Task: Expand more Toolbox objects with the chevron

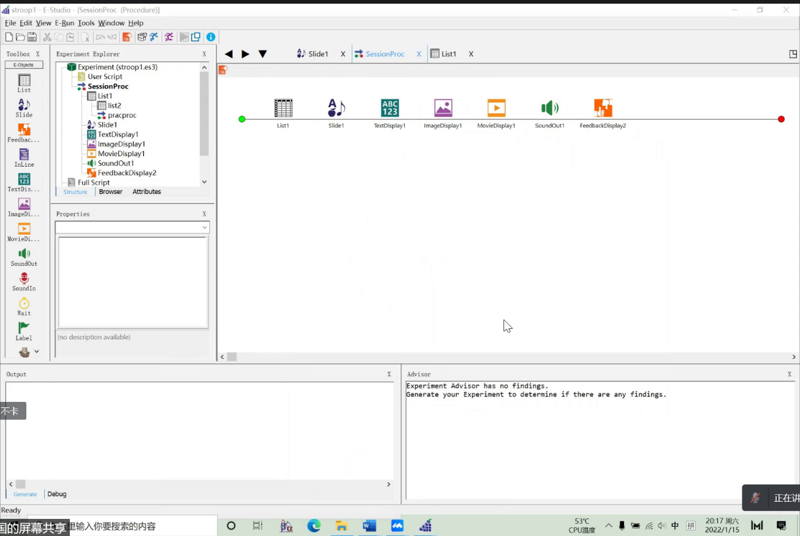Action: pyautogui.click(x=37, y=352)
